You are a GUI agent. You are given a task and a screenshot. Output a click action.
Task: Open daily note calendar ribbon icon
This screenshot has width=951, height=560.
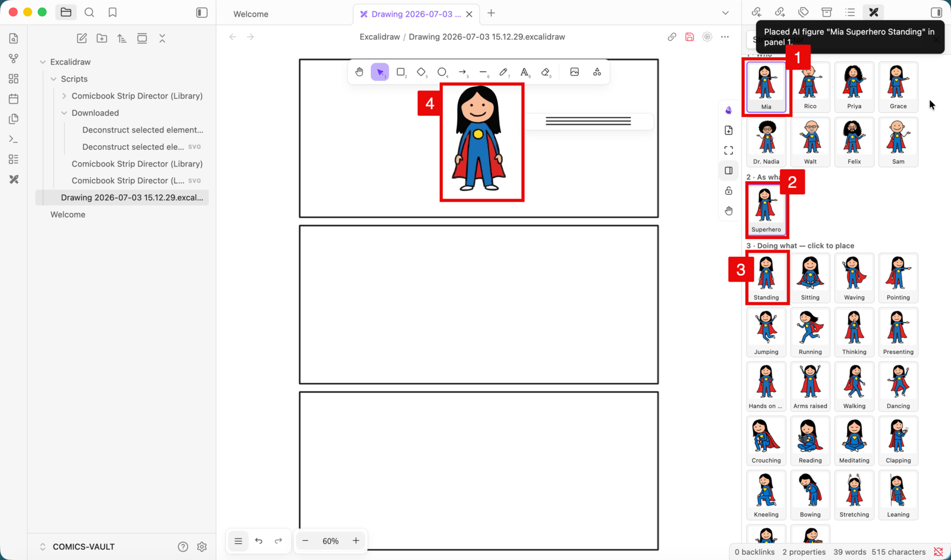click(x=14, y=99)
